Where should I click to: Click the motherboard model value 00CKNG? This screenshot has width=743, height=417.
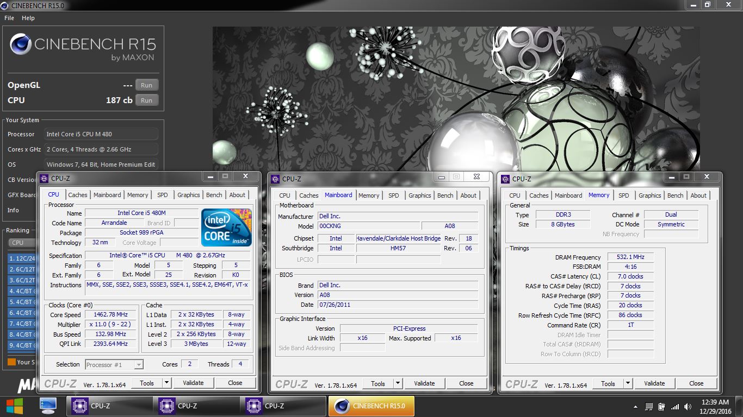click(369, 226)
